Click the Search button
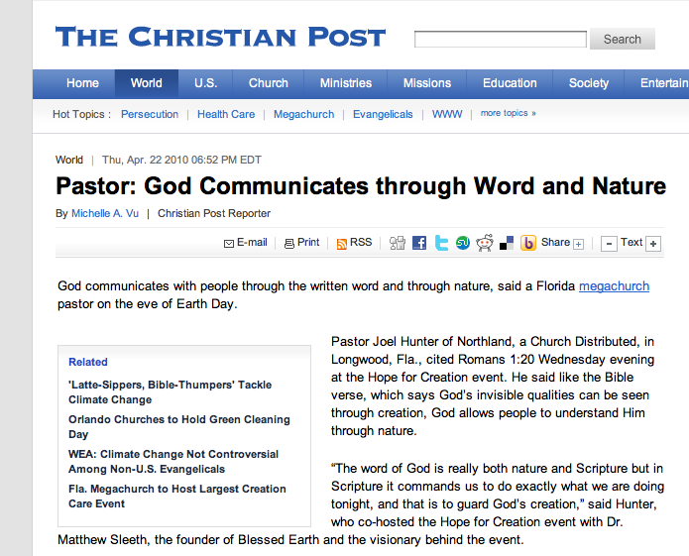The image size is (689, 556). pyautogui.click(x=623, y=39)
